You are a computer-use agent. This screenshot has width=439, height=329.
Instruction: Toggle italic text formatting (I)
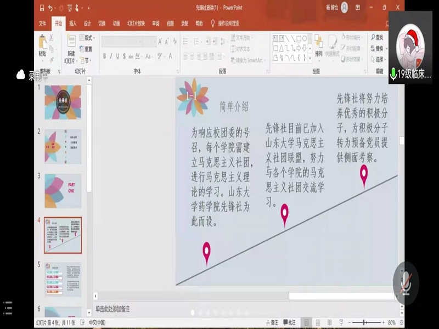pyautogui.click(x=111, y=56)
